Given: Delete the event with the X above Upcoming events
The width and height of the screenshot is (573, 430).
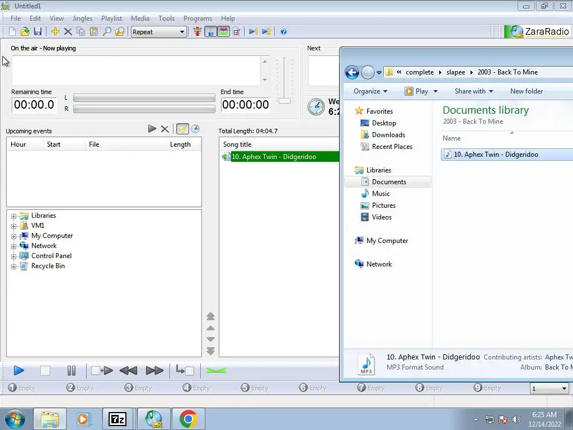Looking at the screenshot, I should (165, 129).
